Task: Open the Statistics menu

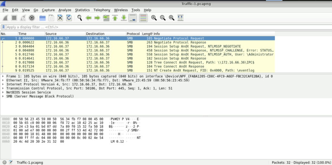Action: click(82, 10)
